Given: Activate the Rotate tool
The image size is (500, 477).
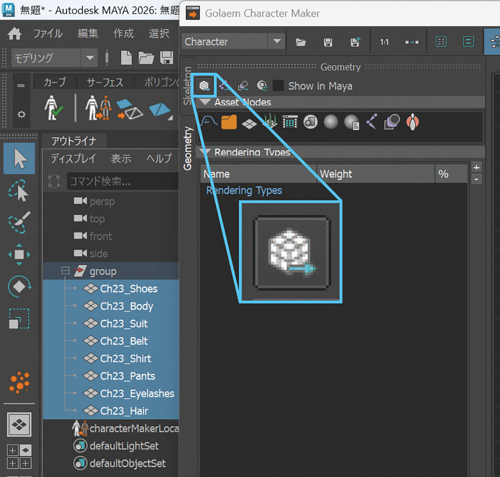Looking at the screenshot, I should point(19,286).
